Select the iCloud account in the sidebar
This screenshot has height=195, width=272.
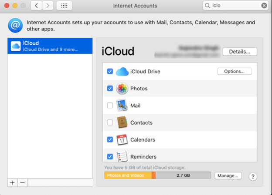50,46
